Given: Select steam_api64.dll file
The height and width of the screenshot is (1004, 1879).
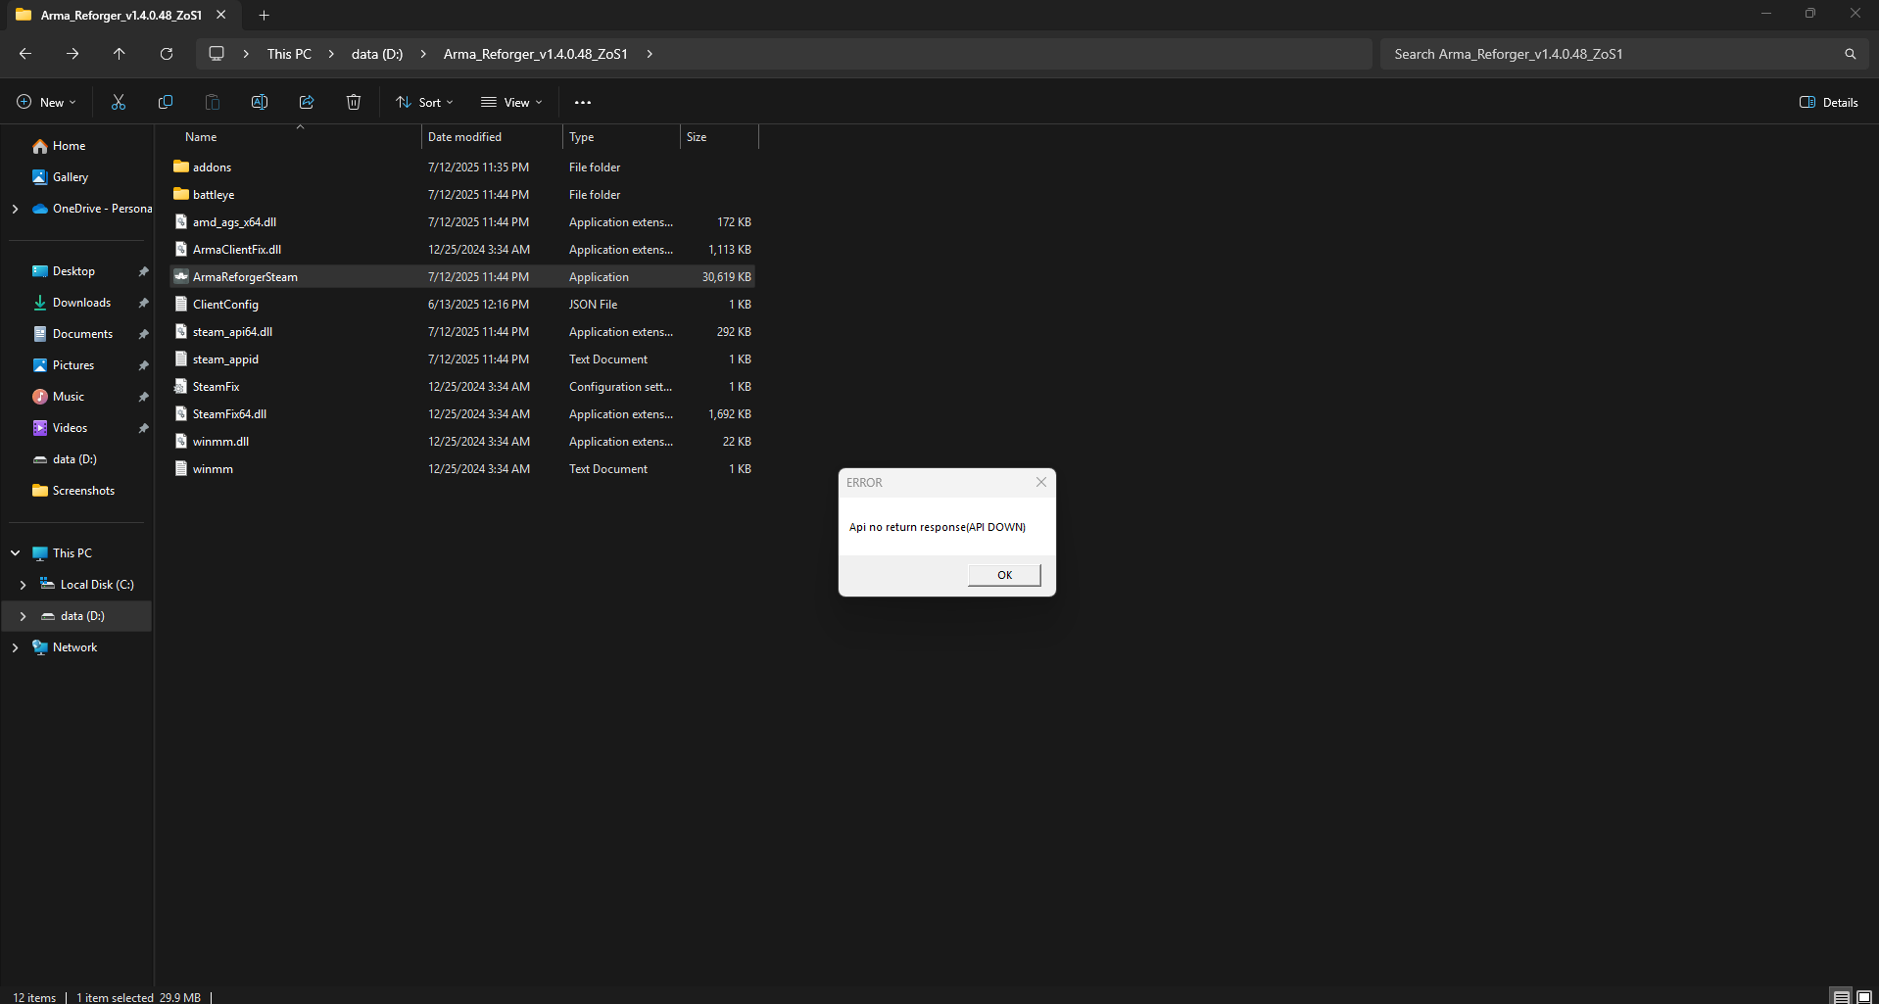Looking at the screenshot, I should (x=462, y=332).
